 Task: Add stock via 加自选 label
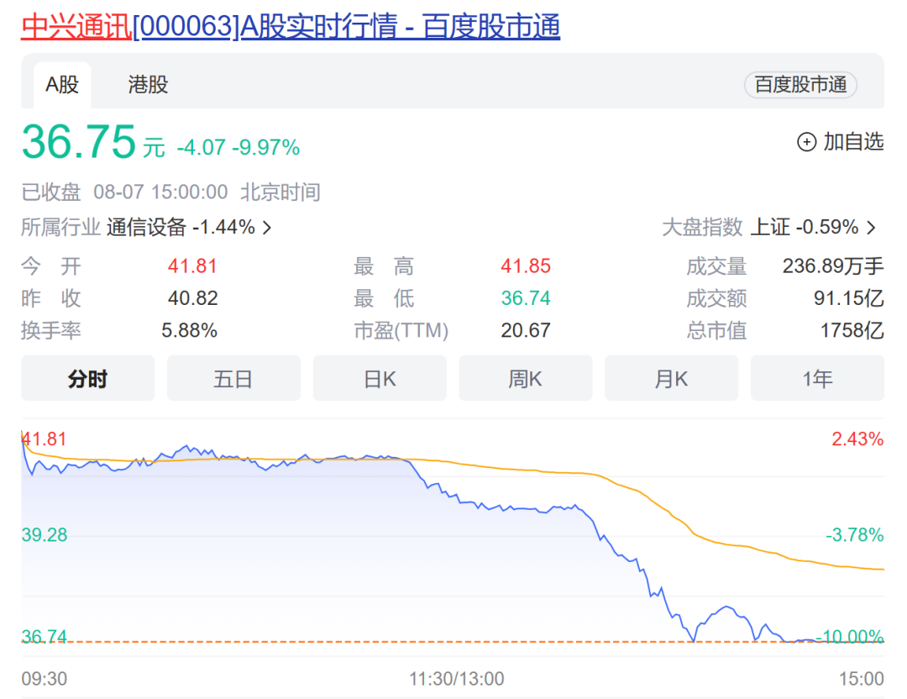click(853, 142)
